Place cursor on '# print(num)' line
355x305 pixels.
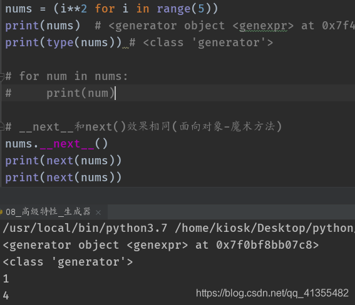pos(60,93)
